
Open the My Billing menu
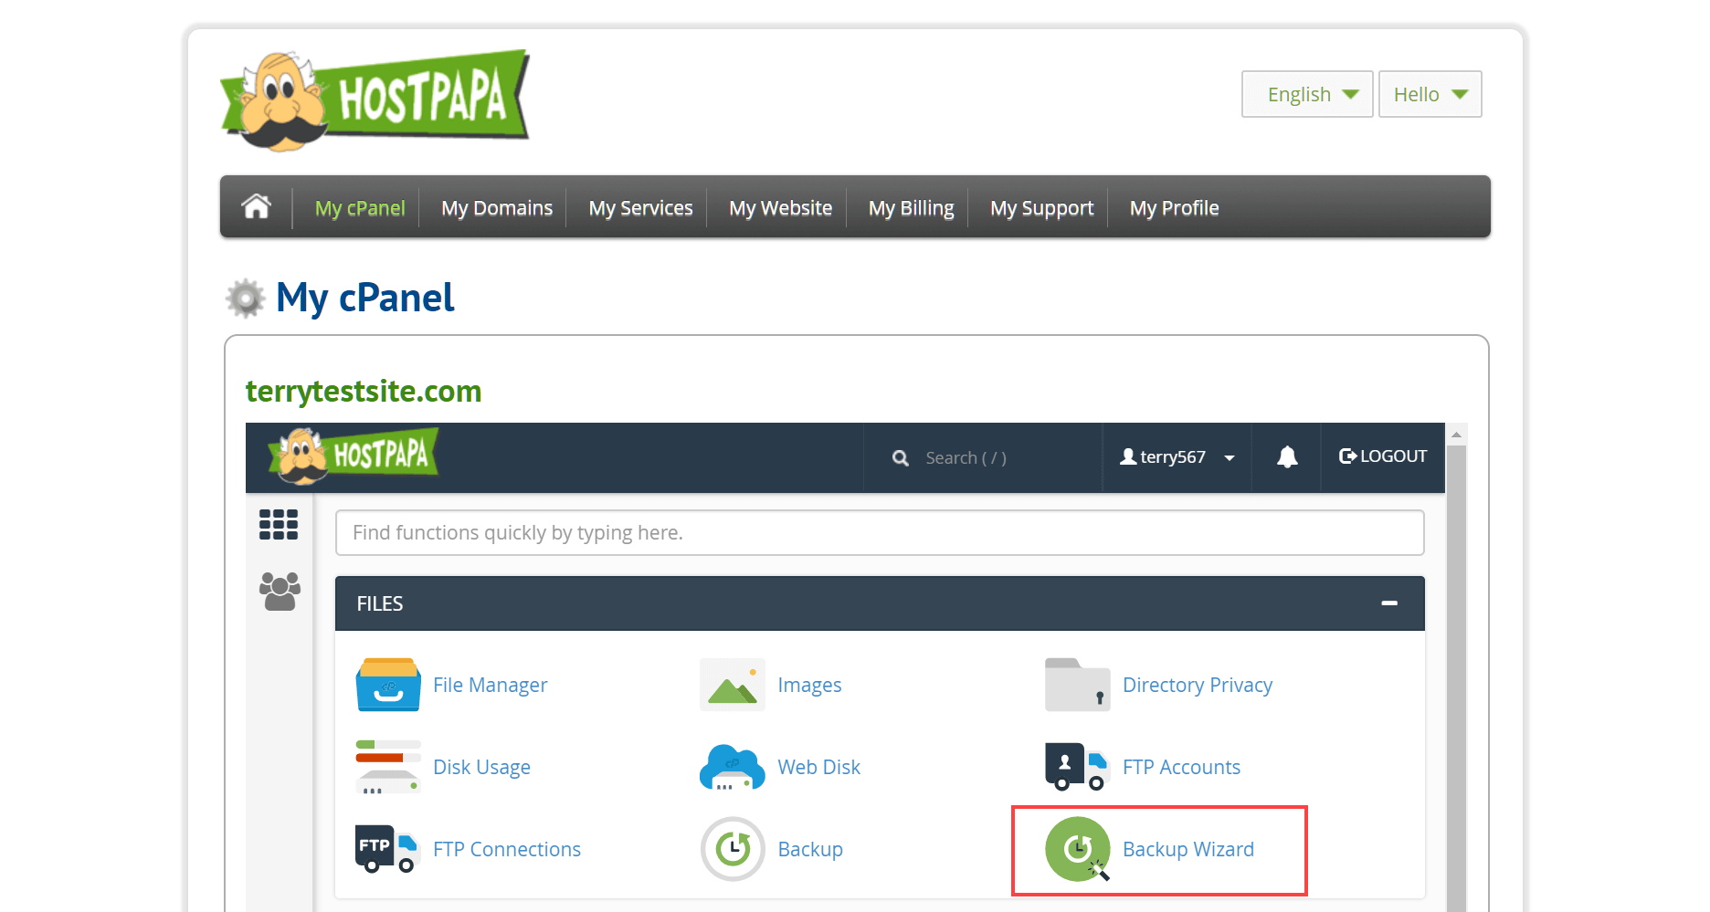(x=912, y=208)
